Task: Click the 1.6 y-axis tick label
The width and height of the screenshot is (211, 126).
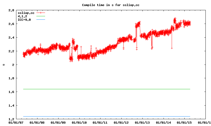Action: click(x=11, y=92)
